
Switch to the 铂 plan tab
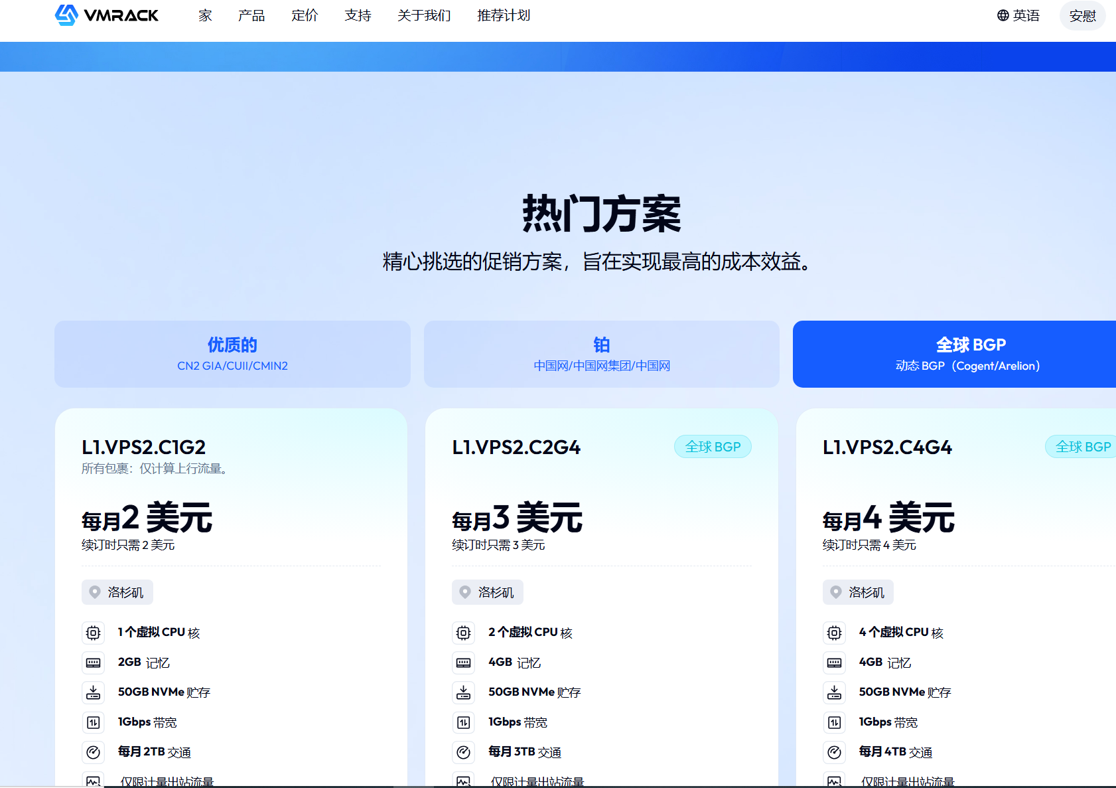click(601, 354)
